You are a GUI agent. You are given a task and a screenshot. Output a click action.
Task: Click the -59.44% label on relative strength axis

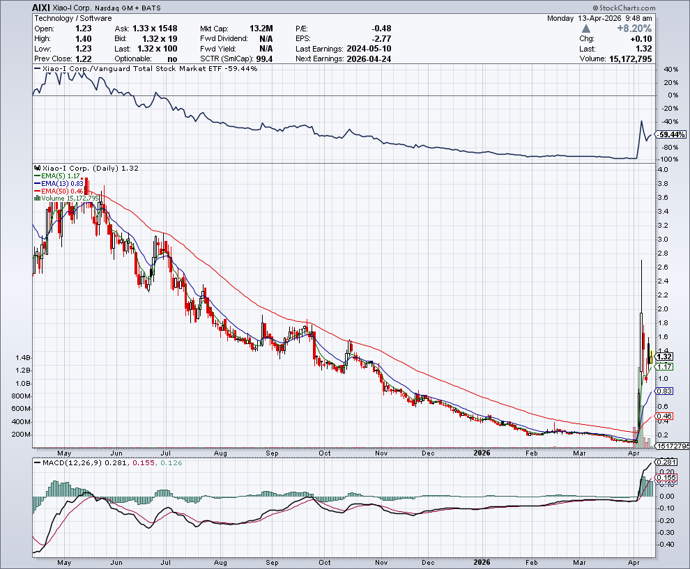(x=671, y=134)
